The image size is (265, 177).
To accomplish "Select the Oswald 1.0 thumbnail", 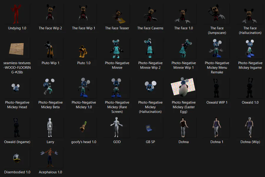I will 250,88.
